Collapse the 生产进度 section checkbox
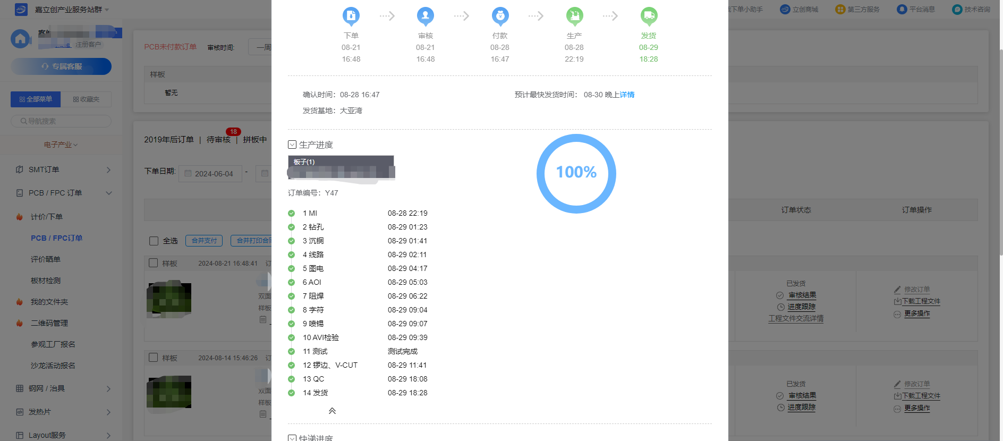Screen dimensions: 1003x441 click(292, 145)
